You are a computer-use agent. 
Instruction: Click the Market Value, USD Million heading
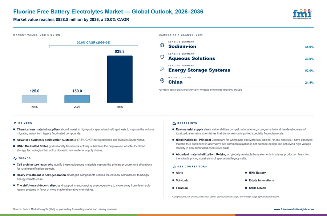point(37,35)
